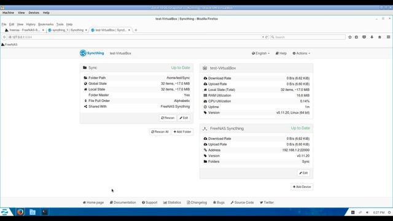Click Add Device button

302,187
